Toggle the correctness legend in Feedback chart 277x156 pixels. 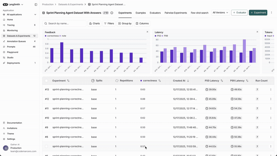(x=52, y=36)
